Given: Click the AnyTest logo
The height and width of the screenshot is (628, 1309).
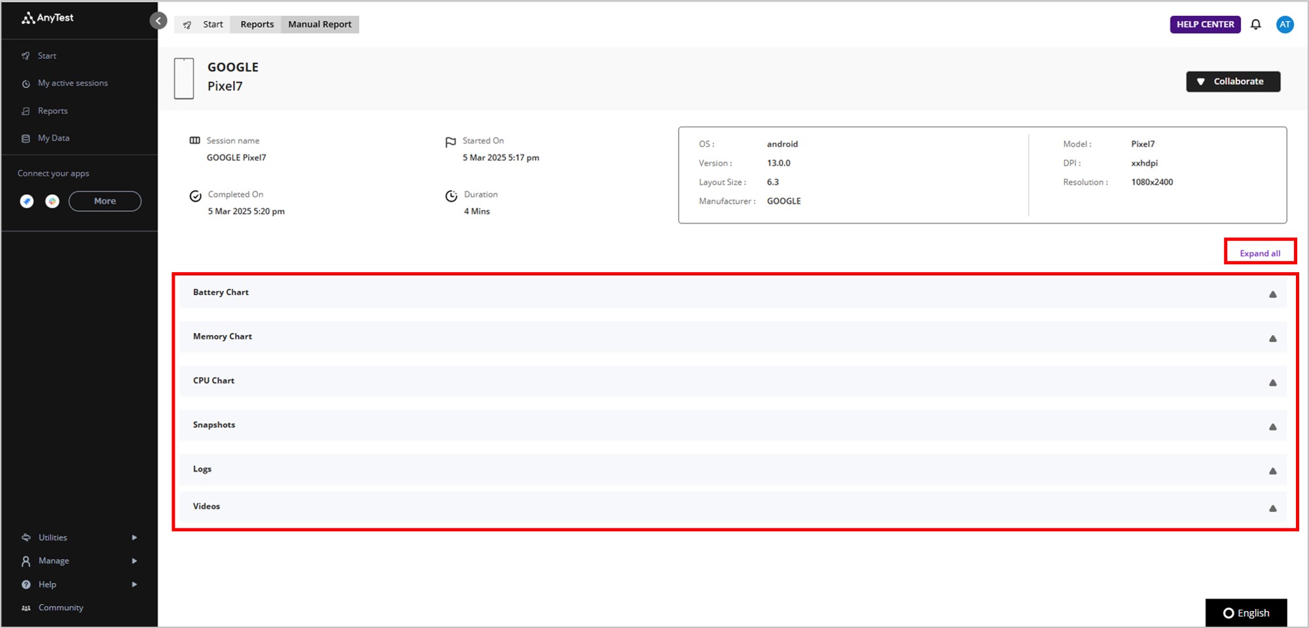Looking at the screenshot, I should pyautogui.click(x=47, y=18).
